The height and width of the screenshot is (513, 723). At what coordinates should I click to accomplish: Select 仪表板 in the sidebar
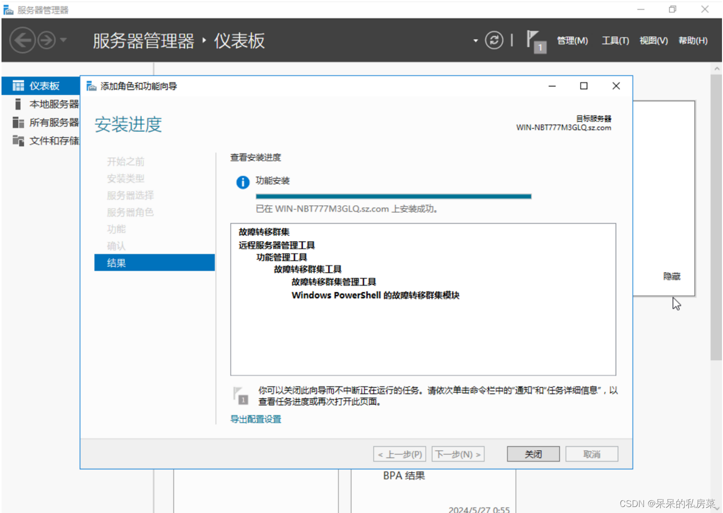(41, 86)
